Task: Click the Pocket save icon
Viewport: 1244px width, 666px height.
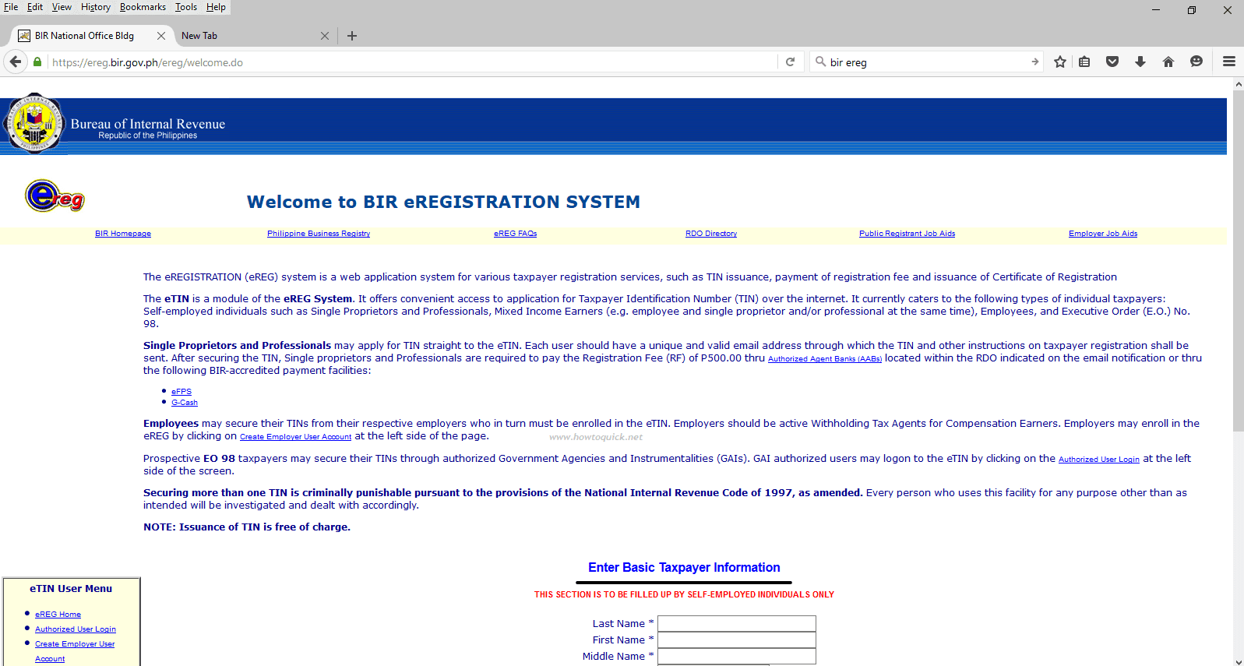Action: pyautogui.click(x=1112, y=62)
